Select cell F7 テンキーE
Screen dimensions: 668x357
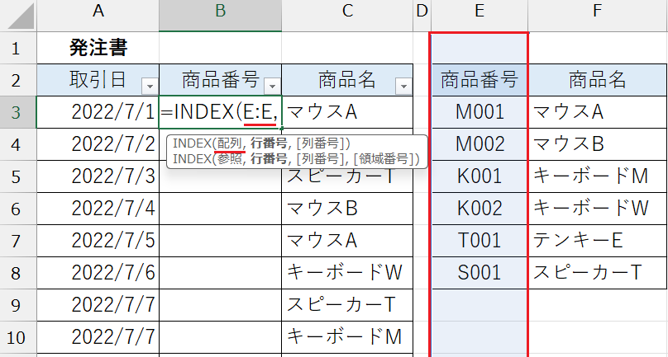[x=597, y=240]
